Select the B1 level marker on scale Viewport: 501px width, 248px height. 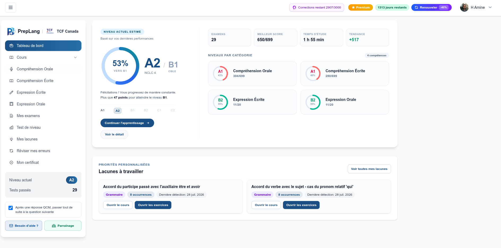(x=132, y=110)
